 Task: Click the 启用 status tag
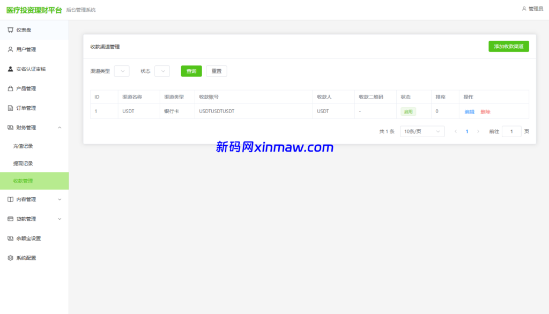click(x=408, y=111)
